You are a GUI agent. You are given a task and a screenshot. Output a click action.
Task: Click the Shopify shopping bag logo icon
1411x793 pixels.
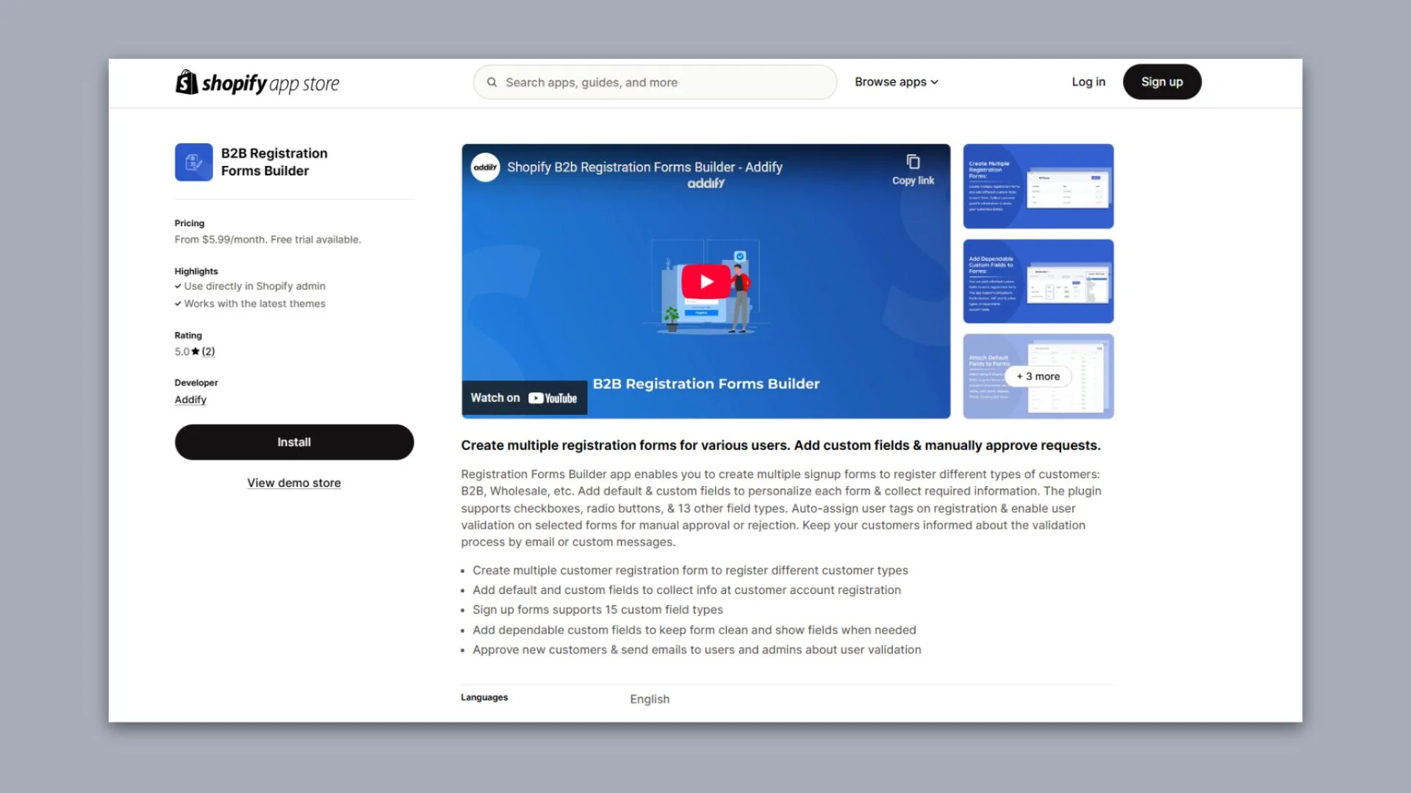pos(187,82)
